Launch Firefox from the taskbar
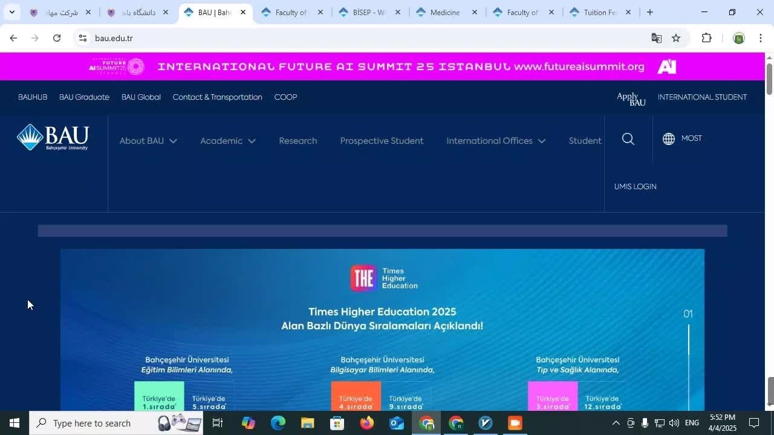774x435 pixels. [x=367, y=423]
